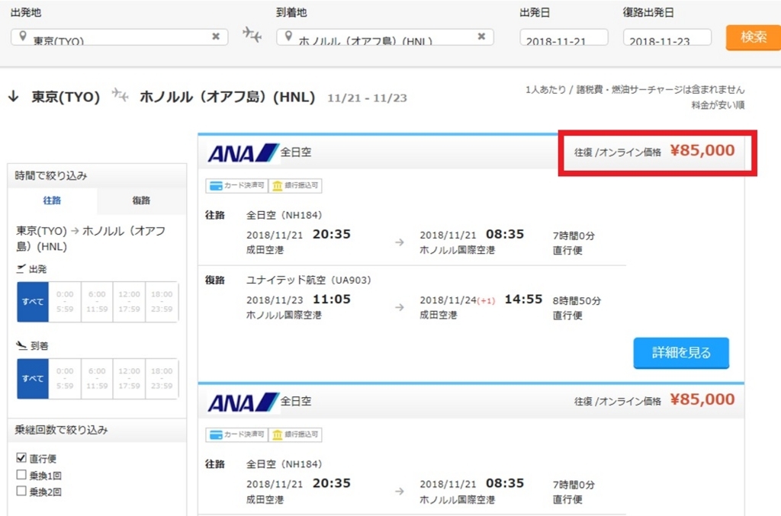Screen dimensions: 781x516
Task: Clear the departure city 東京(TYO) with its X icon
Action: coord(216,37)
